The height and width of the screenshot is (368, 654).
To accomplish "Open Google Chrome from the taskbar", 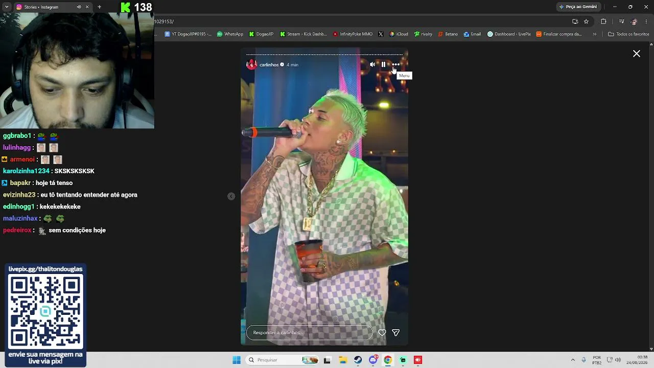I will (x=388, y=360).
